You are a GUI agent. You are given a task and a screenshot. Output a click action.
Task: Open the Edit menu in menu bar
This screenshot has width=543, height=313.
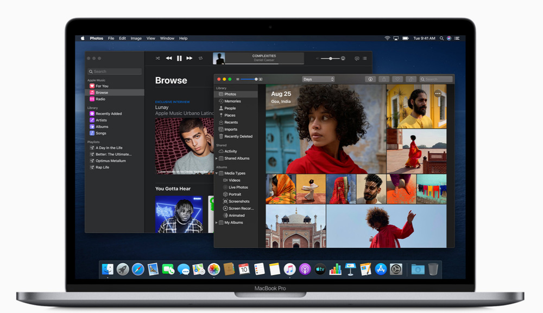pyautogui.click(x=122, y=39)
